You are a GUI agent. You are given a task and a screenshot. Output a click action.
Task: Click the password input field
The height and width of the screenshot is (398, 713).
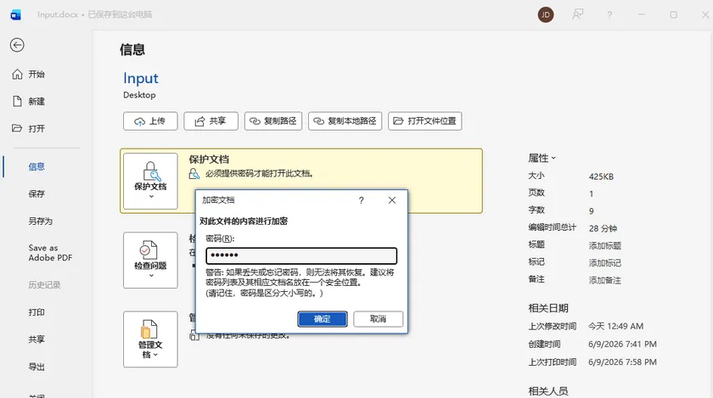[301, 255]
